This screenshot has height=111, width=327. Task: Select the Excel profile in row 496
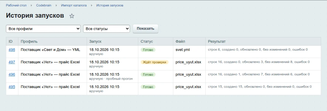(50, 74)
